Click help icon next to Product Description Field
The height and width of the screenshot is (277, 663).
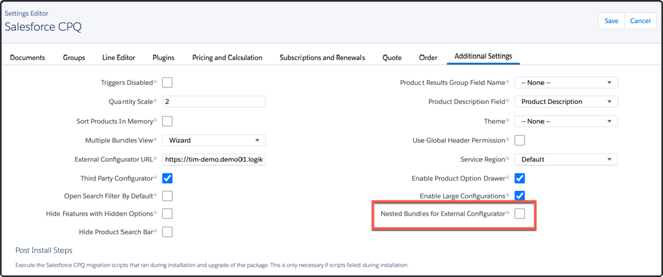(x=507, y=101)
